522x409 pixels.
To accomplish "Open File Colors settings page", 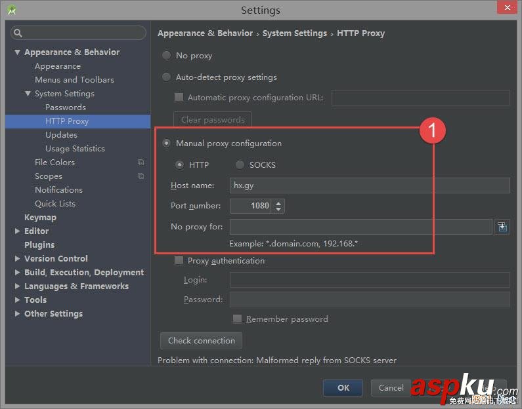I will click(54, 163).
